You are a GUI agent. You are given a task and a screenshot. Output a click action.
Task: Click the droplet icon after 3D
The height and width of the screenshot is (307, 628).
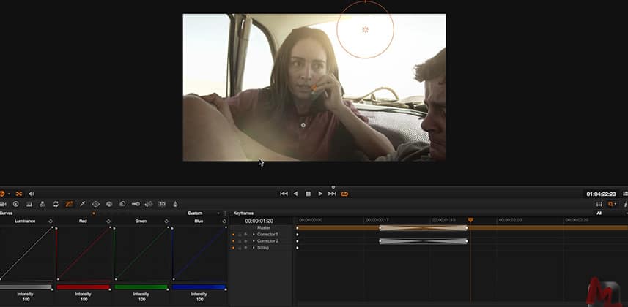175,204
